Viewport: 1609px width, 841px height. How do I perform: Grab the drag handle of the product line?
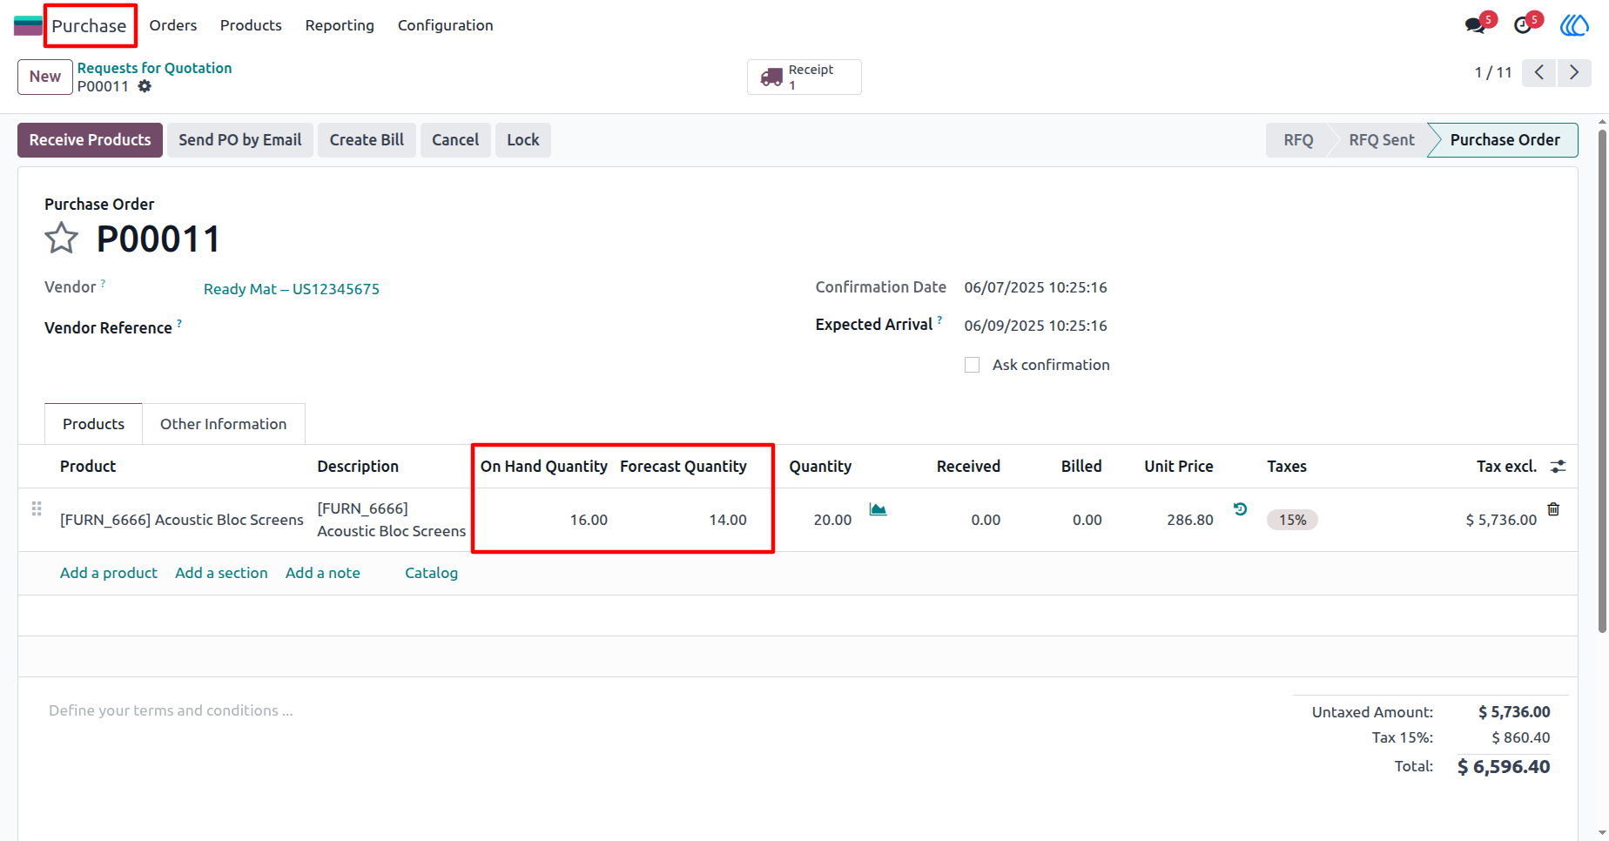[37, 508]
